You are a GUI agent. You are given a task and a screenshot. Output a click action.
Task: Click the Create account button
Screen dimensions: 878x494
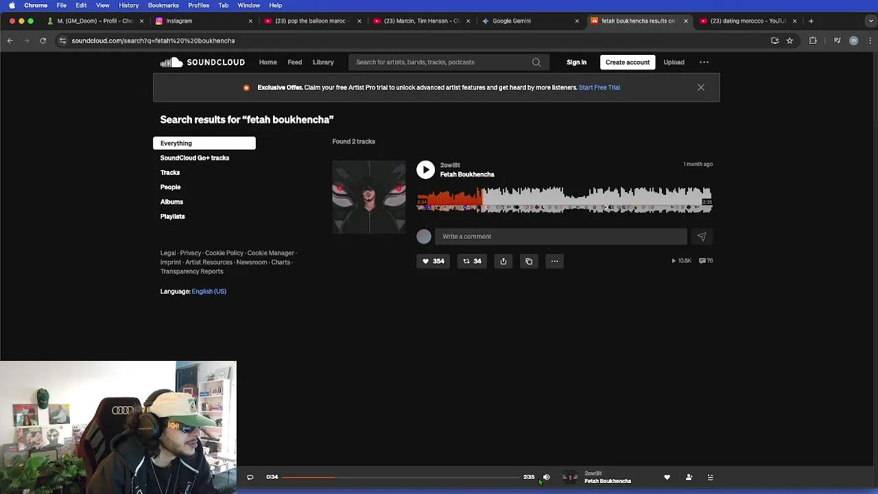(x=628, y=62)
